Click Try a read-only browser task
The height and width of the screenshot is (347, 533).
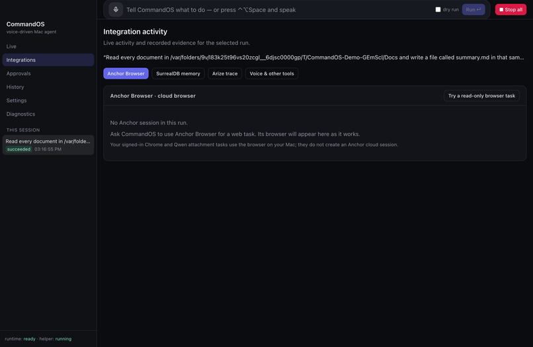pyautogui.click(x=481, y=96)
